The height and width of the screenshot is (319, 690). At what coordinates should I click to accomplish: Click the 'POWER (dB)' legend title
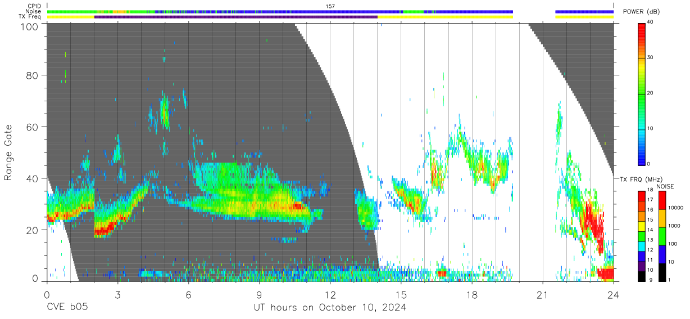pos(642,12)
